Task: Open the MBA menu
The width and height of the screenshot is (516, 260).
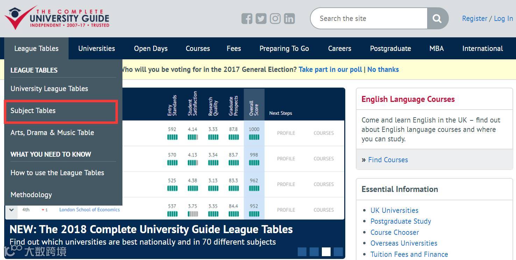Action: pos(437,49)
